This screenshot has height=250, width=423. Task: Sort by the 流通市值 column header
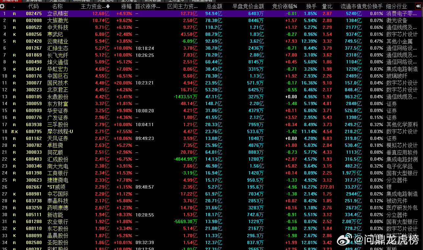click(x=351, y=6)
